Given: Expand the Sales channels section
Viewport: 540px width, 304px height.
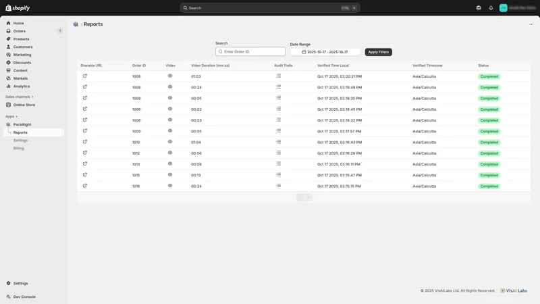Looking at the screenshot, I should (x=20, y=97).
